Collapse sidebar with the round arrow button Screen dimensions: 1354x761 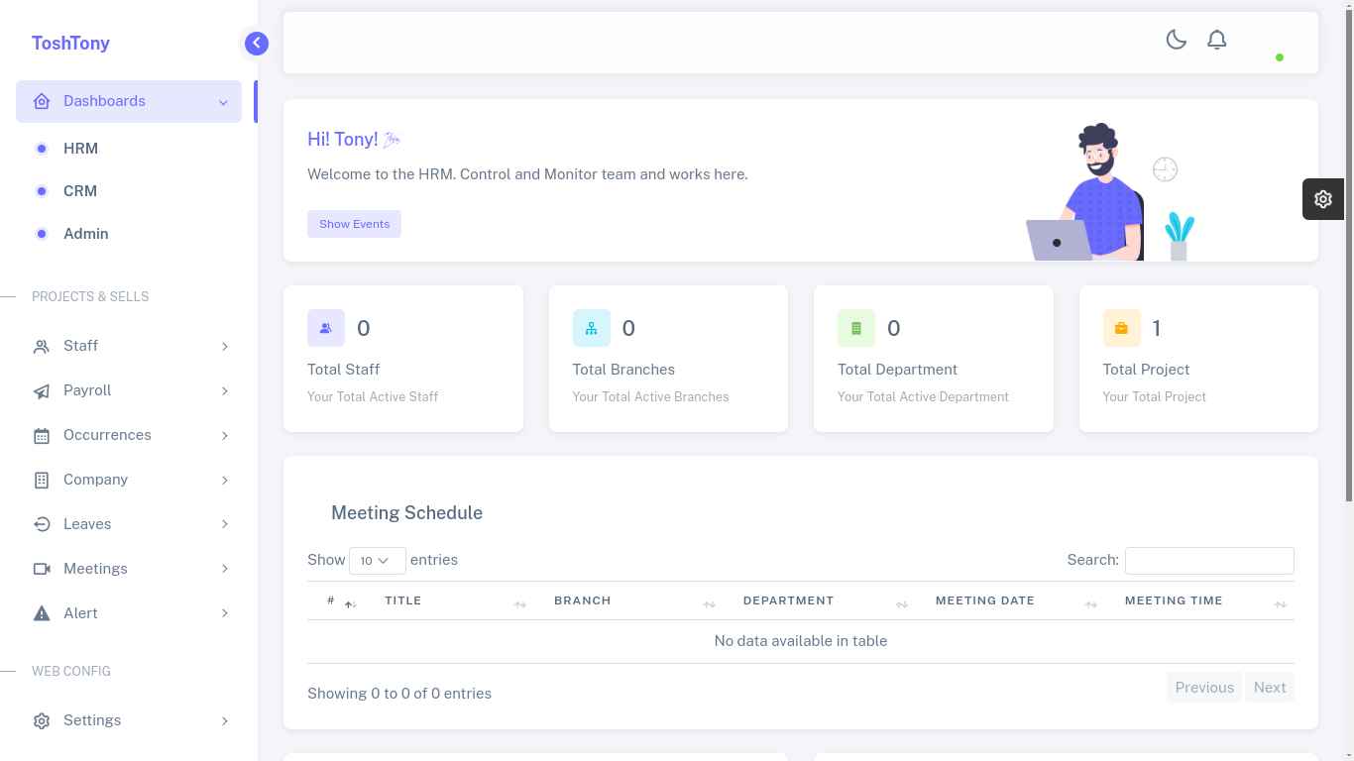click(x=256, y=43)
